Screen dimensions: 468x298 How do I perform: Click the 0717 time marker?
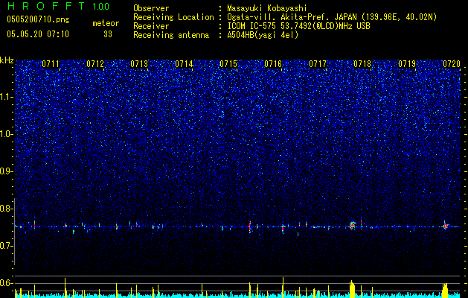318,64
